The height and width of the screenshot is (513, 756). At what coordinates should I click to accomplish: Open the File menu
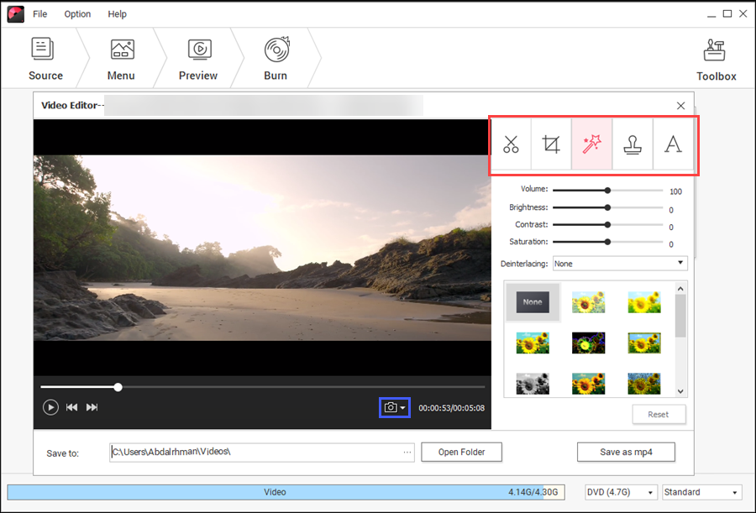[x=39, y=13]
